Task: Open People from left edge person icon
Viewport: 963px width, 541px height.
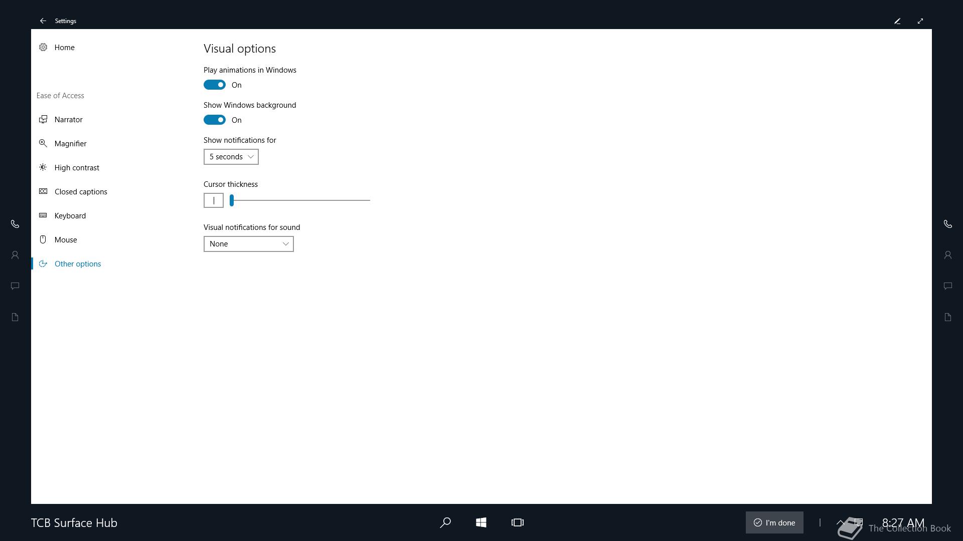Action: (x=15, y=255)
